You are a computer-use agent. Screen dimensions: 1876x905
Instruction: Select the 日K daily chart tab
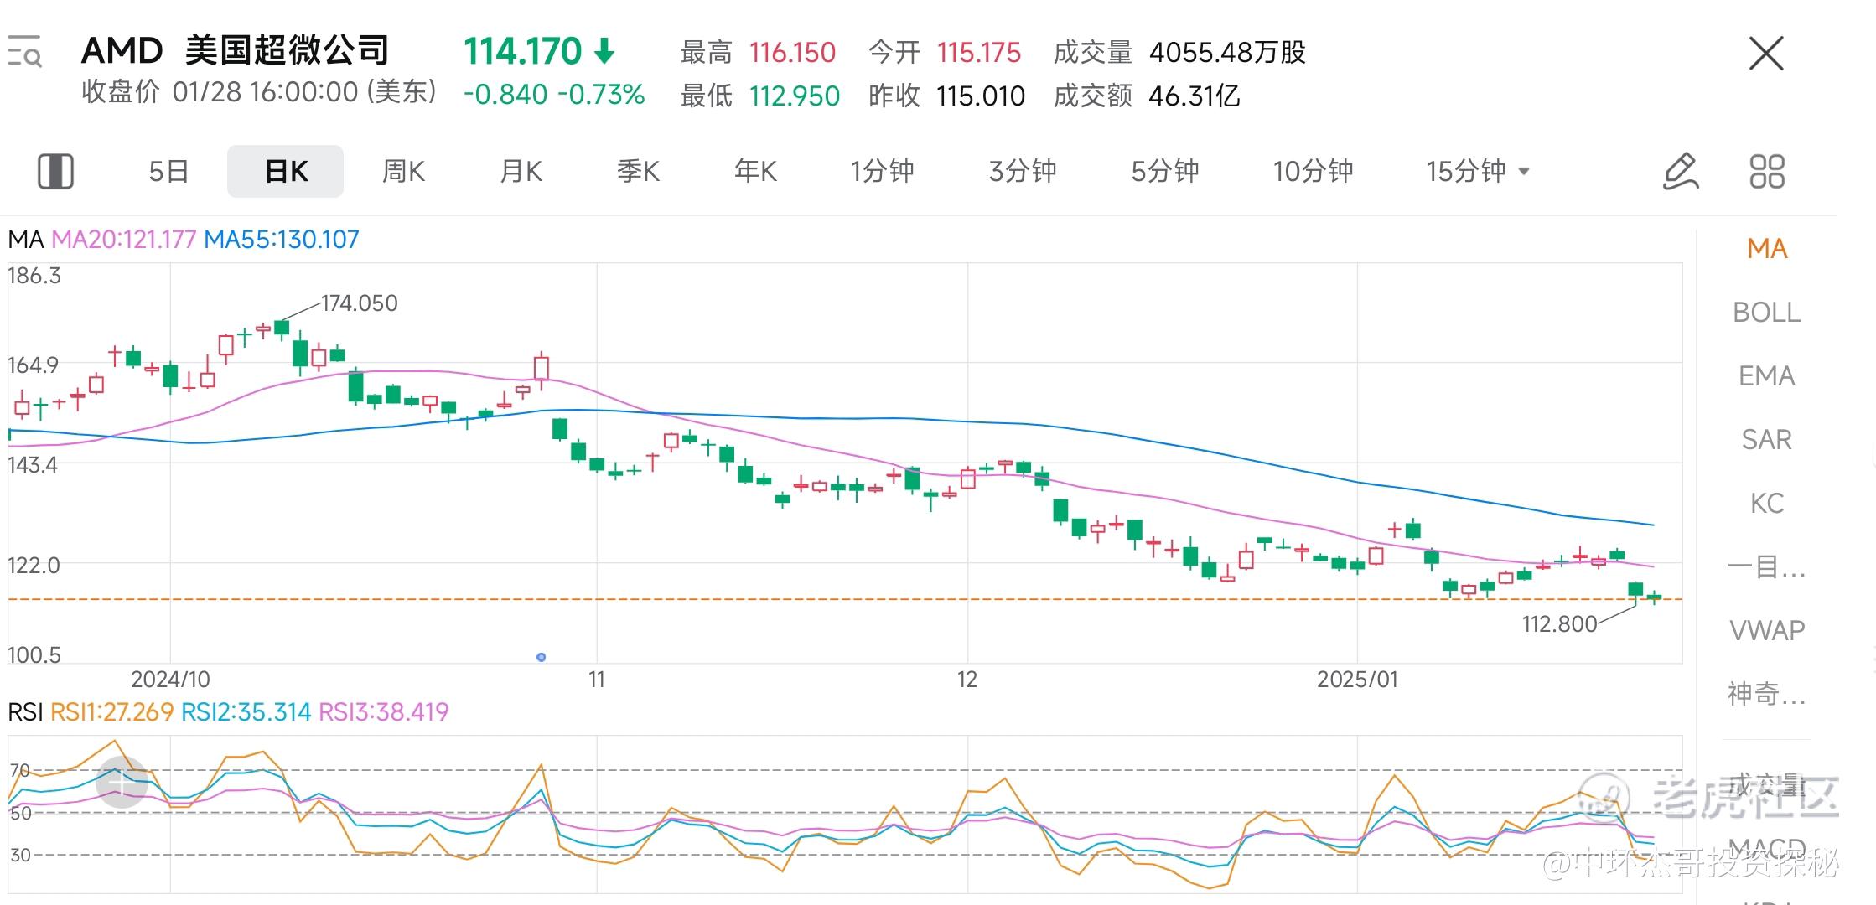[286, 171]
